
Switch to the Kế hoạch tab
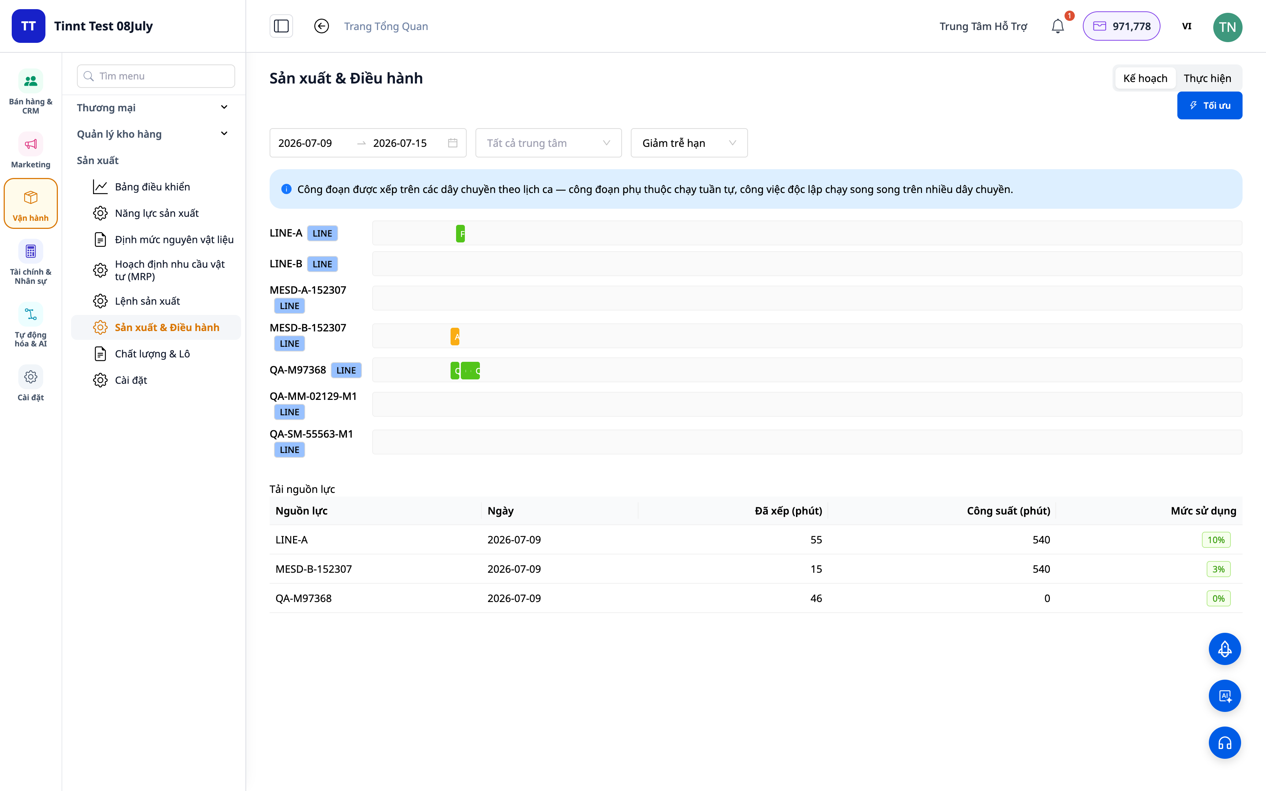click(x=1145, y=78)
